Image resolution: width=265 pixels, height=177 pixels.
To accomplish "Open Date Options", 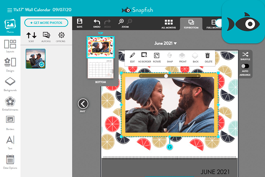I will pos(10,160).
